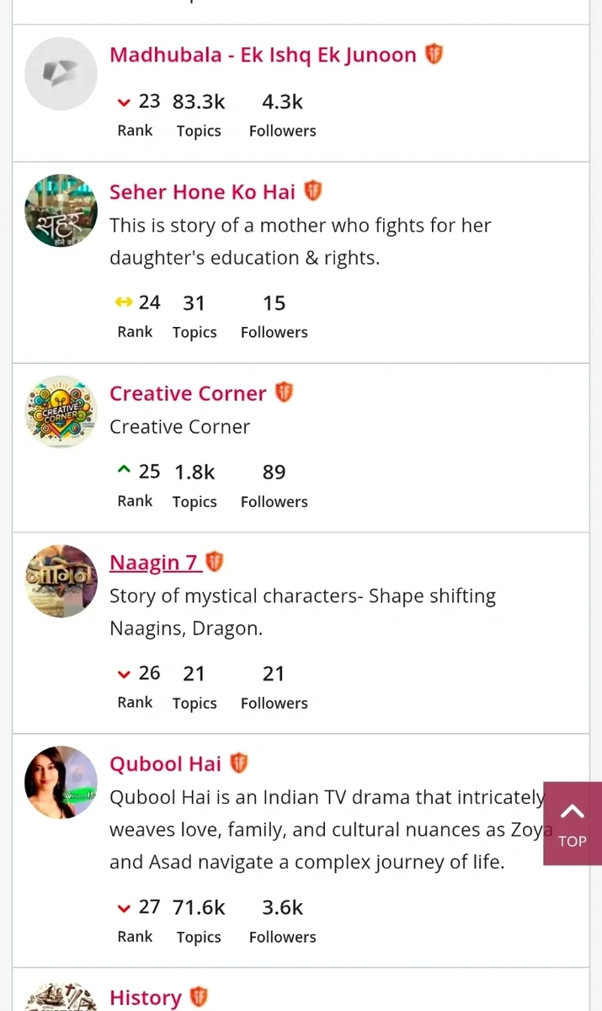This screenshot has width=602, height=1011.
Task: Click the shield badge beside History title
Action: tap(199, 998)
